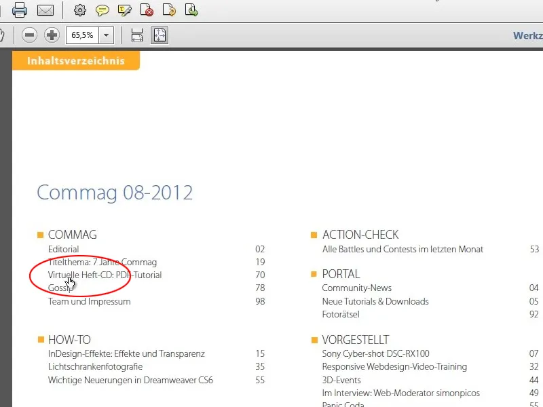This screenshot has width=543, height=407.
Task: Open Titelthema: 7 Jahre Commag entry
Action: tap(102, 263)
